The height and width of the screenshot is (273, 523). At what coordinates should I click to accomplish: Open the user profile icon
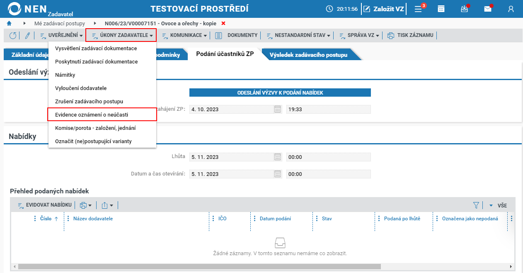pyautogui.click(x=511, y=9)
